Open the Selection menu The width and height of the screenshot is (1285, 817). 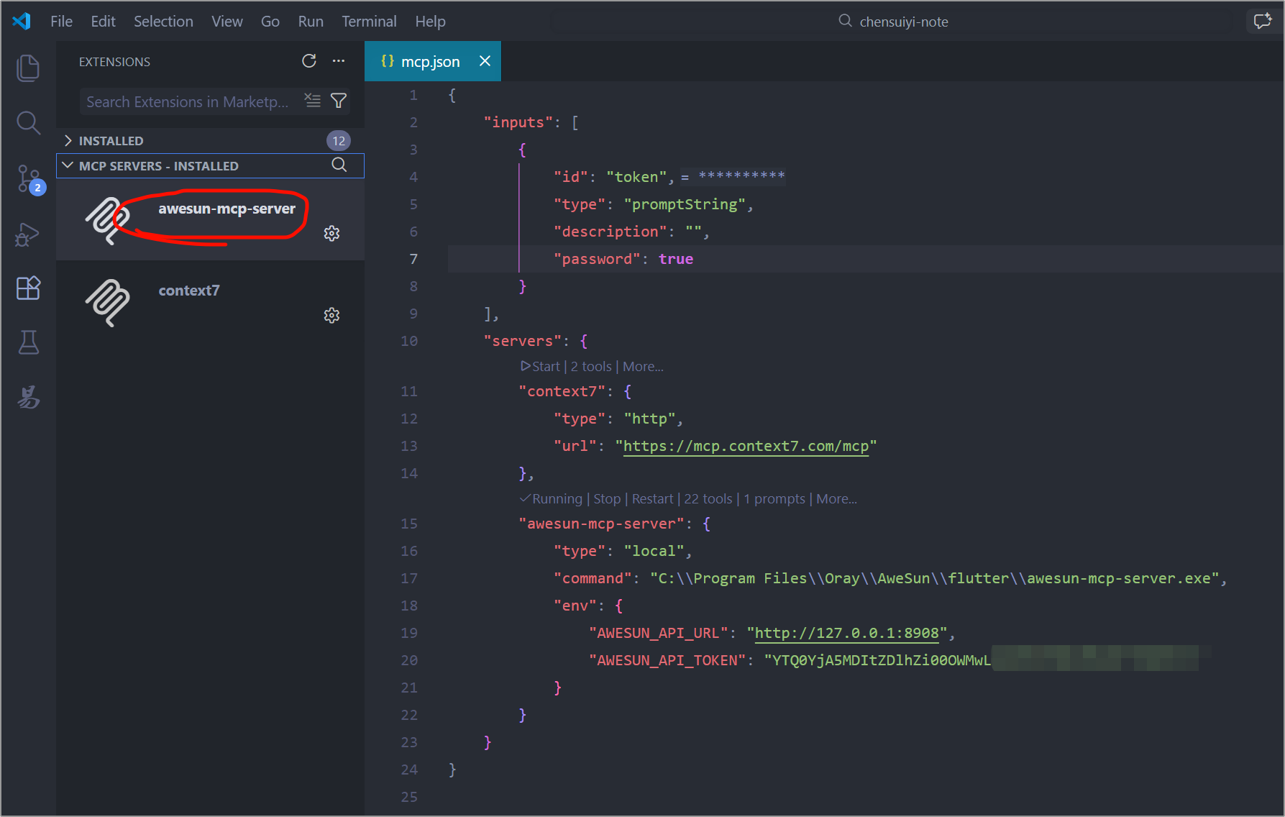(x=163, y=22)
